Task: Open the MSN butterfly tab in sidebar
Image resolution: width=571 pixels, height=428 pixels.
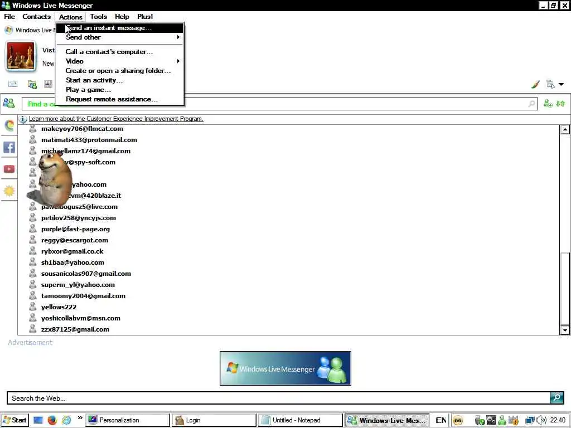Action: pyautogui.click(x=9, y=125)
